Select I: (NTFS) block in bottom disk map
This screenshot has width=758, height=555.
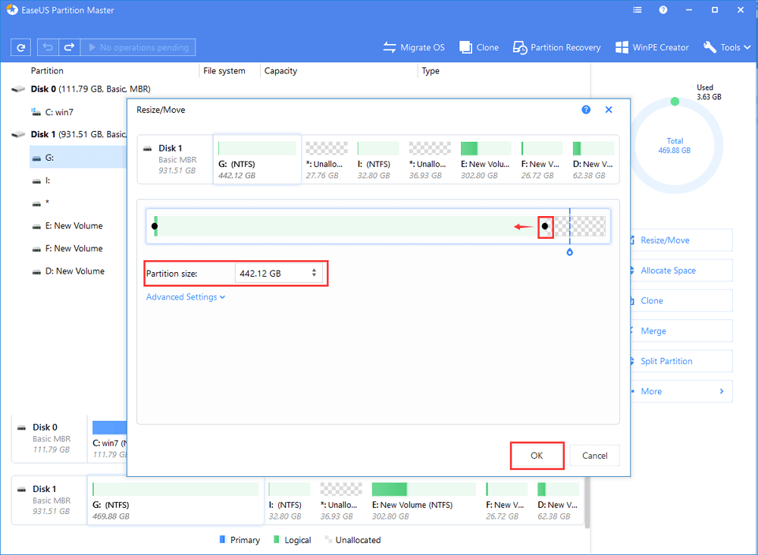[x=289, y=500]
